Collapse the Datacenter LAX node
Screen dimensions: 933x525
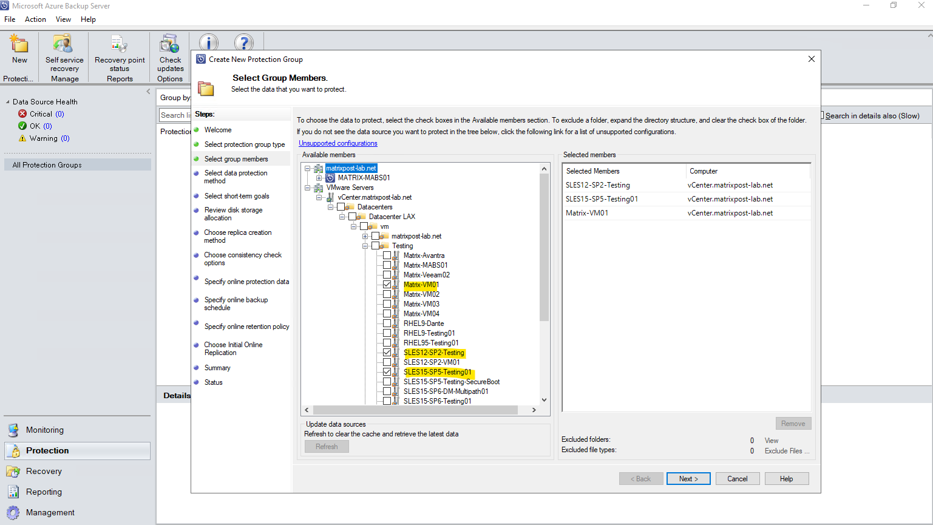(x=342, y=217)
